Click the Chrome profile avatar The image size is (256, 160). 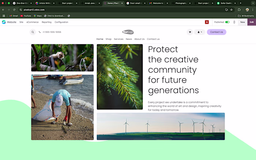click(x=247, y=10)
